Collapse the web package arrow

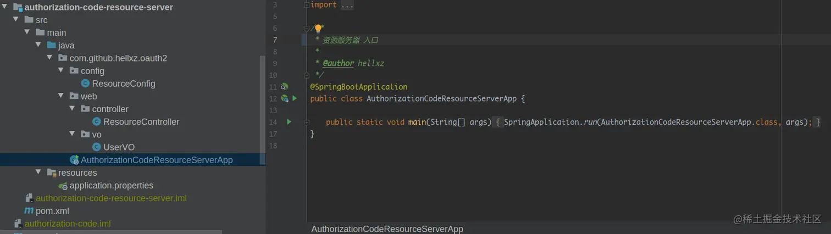61,96
